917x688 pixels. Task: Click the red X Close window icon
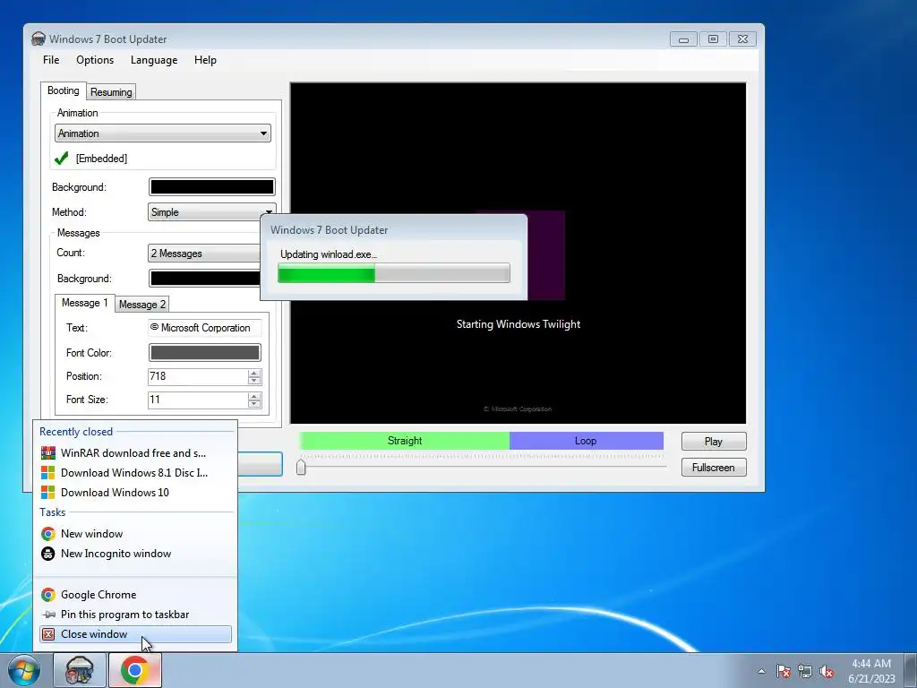point(48,634)
